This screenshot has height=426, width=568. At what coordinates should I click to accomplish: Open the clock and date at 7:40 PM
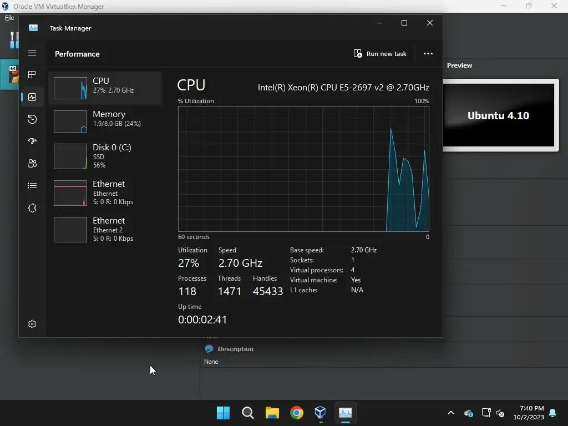(x=529, y=413)
